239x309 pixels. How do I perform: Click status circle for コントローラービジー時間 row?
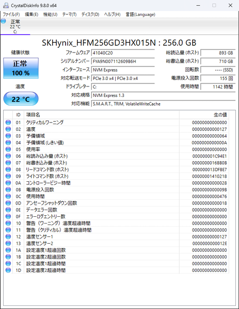pos(8,183)
